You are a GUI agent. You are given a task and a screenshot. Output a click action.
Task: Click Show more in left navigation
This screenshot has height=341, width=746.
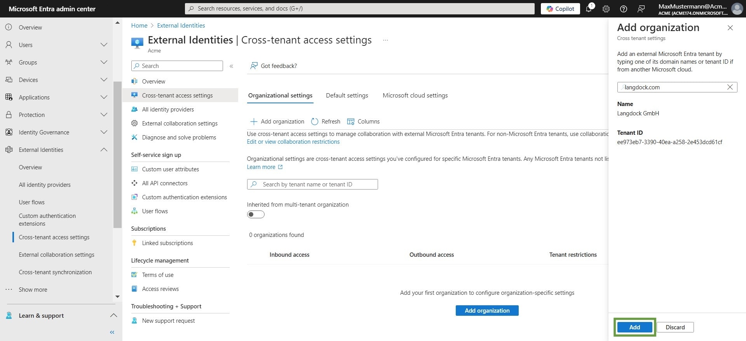click(x=33, y=289)
